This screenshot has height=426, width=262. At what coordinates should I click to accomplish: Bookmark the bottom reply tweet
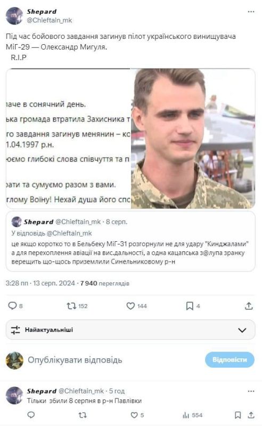(238, 415)
